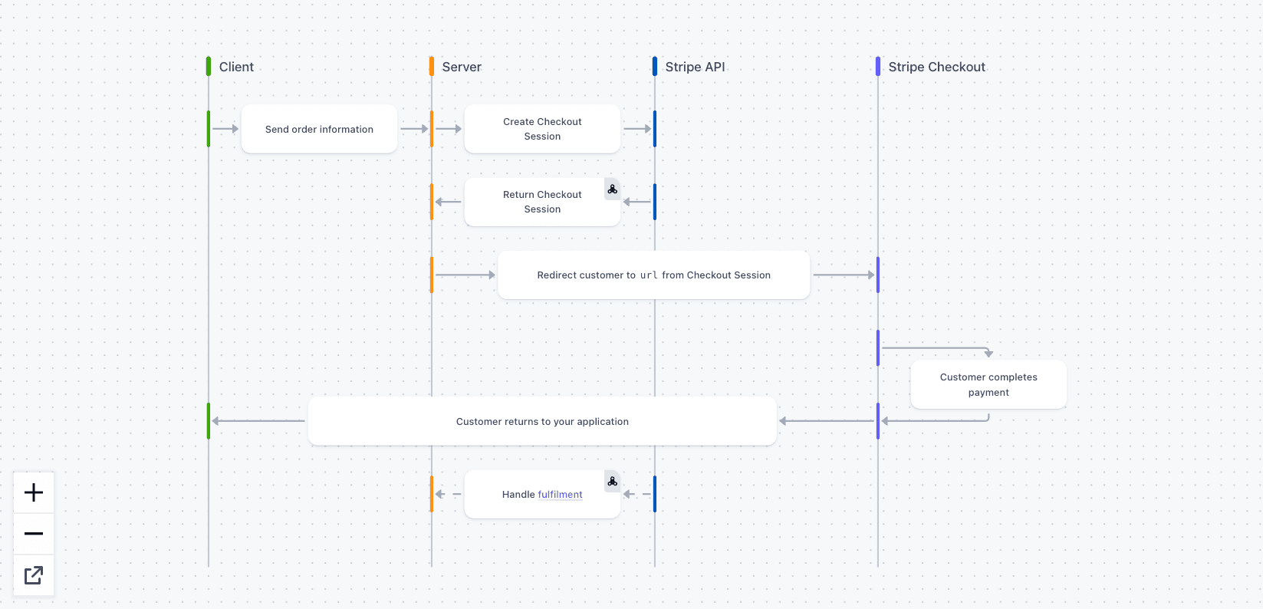Open the fulfilment hyperlink

pos(560,494)
